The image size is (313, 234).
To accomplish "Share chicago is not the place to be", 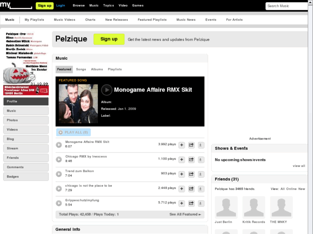I will click(191, 188).
